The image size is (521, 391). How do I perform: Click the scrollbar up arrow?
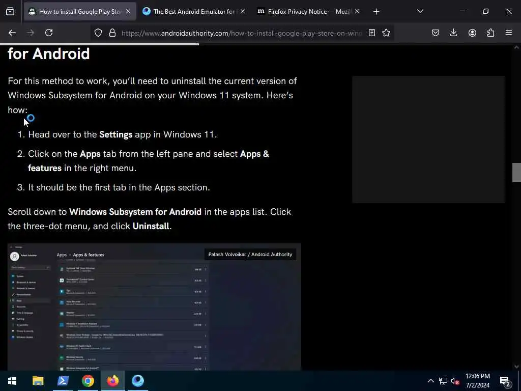point(516,47)
